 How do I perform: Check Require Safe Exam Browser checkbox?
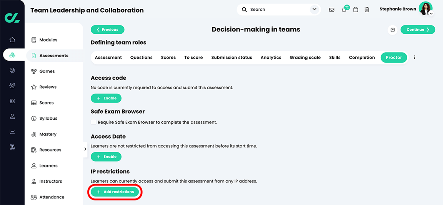[x=93, y=122]
